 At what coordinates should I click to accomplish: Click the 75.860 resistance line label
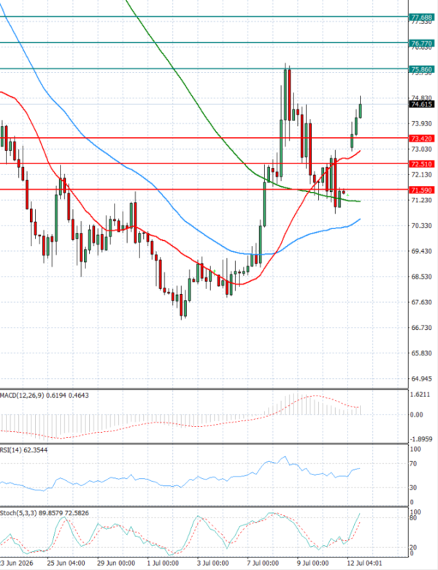(421, 69)
